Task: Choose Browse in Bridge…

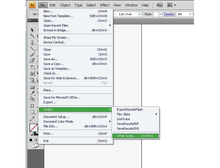Action: click(x=75, y=30)
